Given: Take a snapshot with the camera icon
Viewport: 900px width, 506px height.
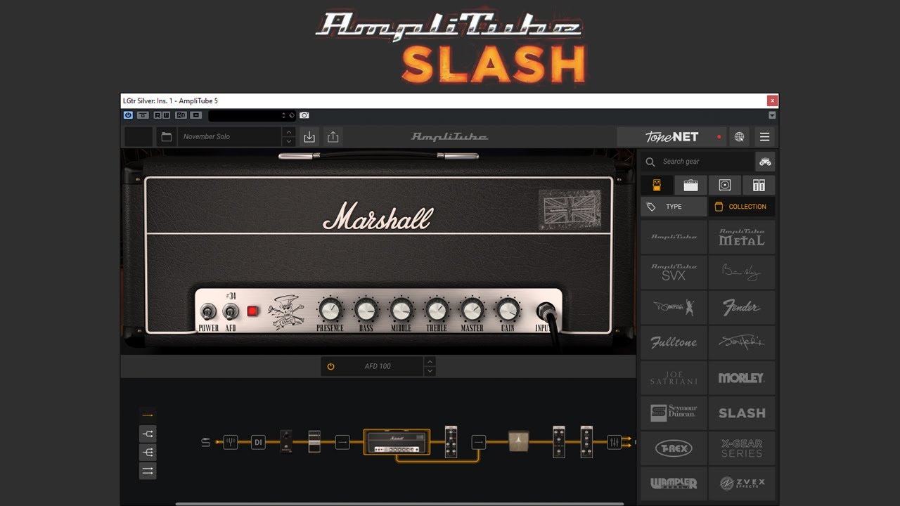Looking at the screenshot, I should [x=304, y=115].
